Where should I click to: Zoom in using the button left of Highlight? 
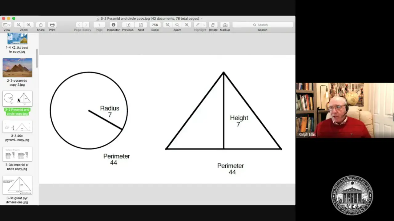pyautogui.click(x=187, y=25)
